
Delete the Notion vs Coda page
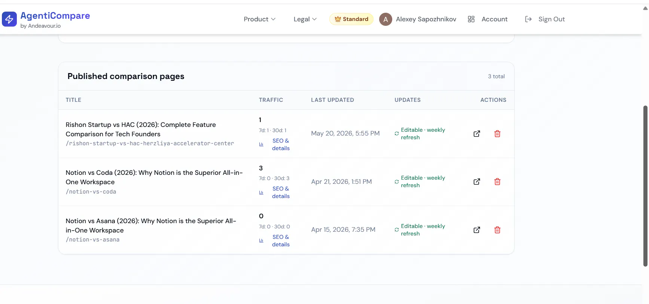497,182
